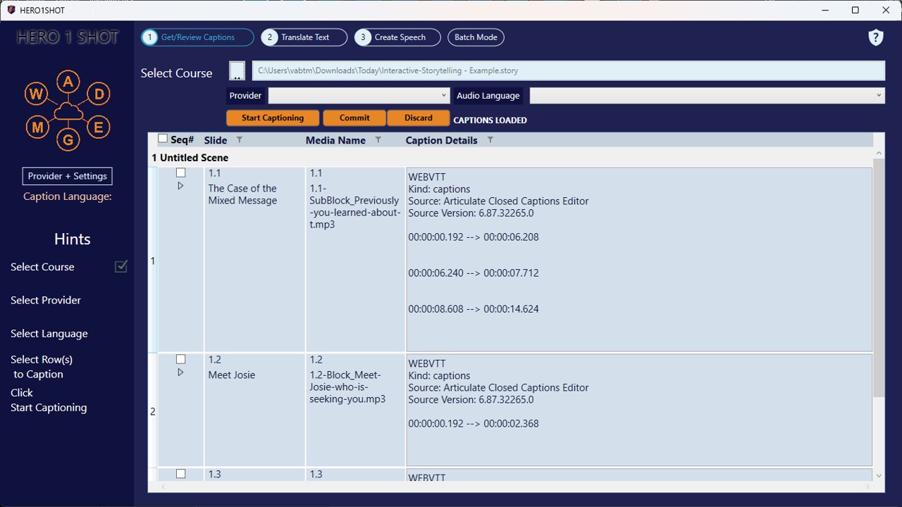The height and width of the screenshot is (507, 902).
Task: Click the course file path field
Action: (x=569, y=70)
